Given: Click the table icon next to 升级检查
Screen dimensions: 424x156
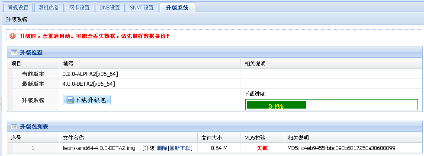Looking at the screenshot, I should [14, 53].
